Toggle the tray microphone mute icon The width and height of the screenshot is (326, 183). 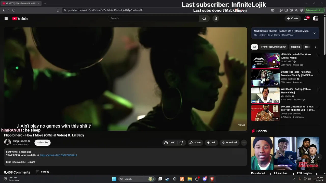300,179
